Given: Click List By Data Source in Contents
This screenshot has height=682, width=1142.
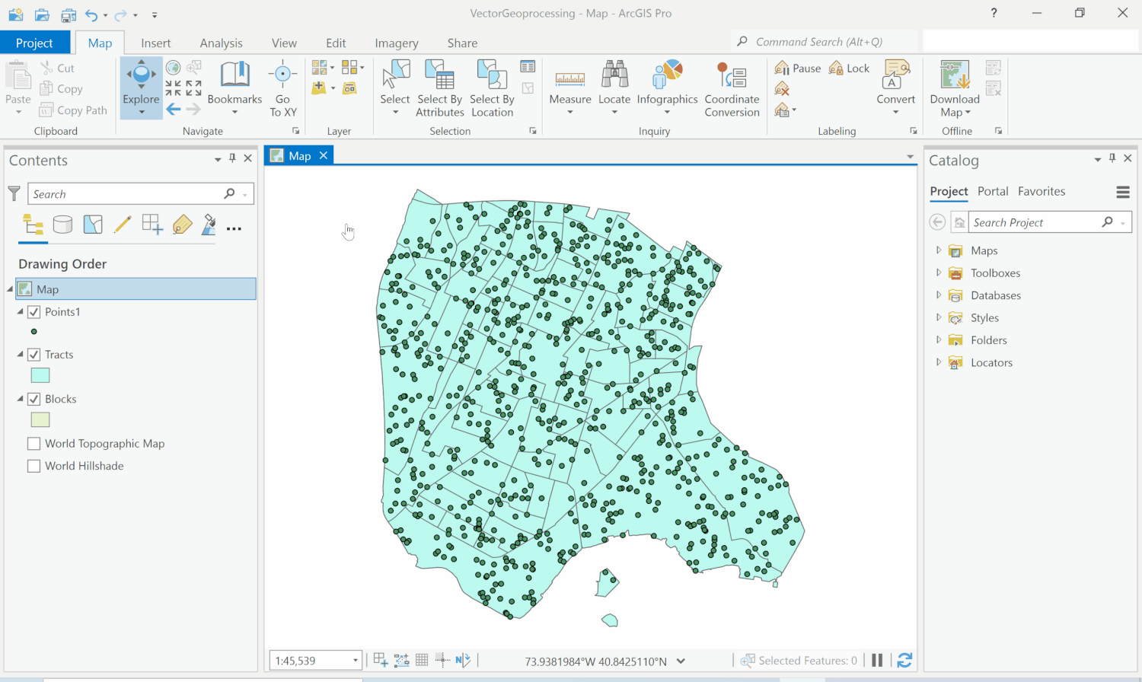Looking at the screenshot, I should click(x=63, y=225).
